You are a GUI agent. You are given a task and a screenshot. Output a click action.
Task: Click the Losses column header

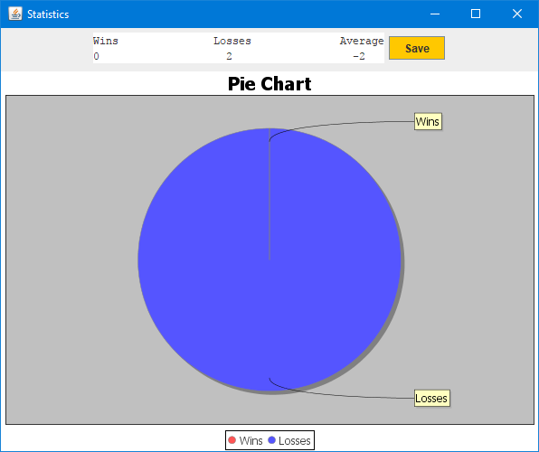click(232, 41)
